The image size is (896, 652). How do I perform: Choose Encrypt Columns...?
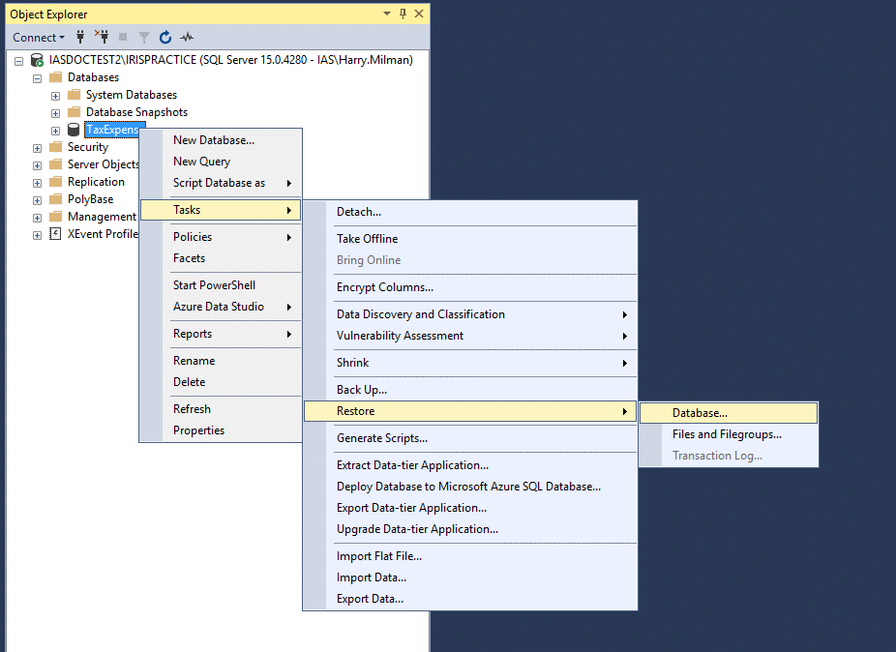pyautogui.click(x=470, y=287)
